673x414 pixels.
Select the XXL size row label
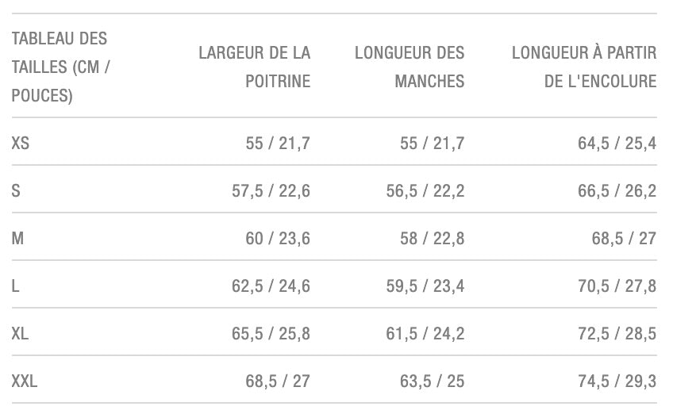[25, 381]
